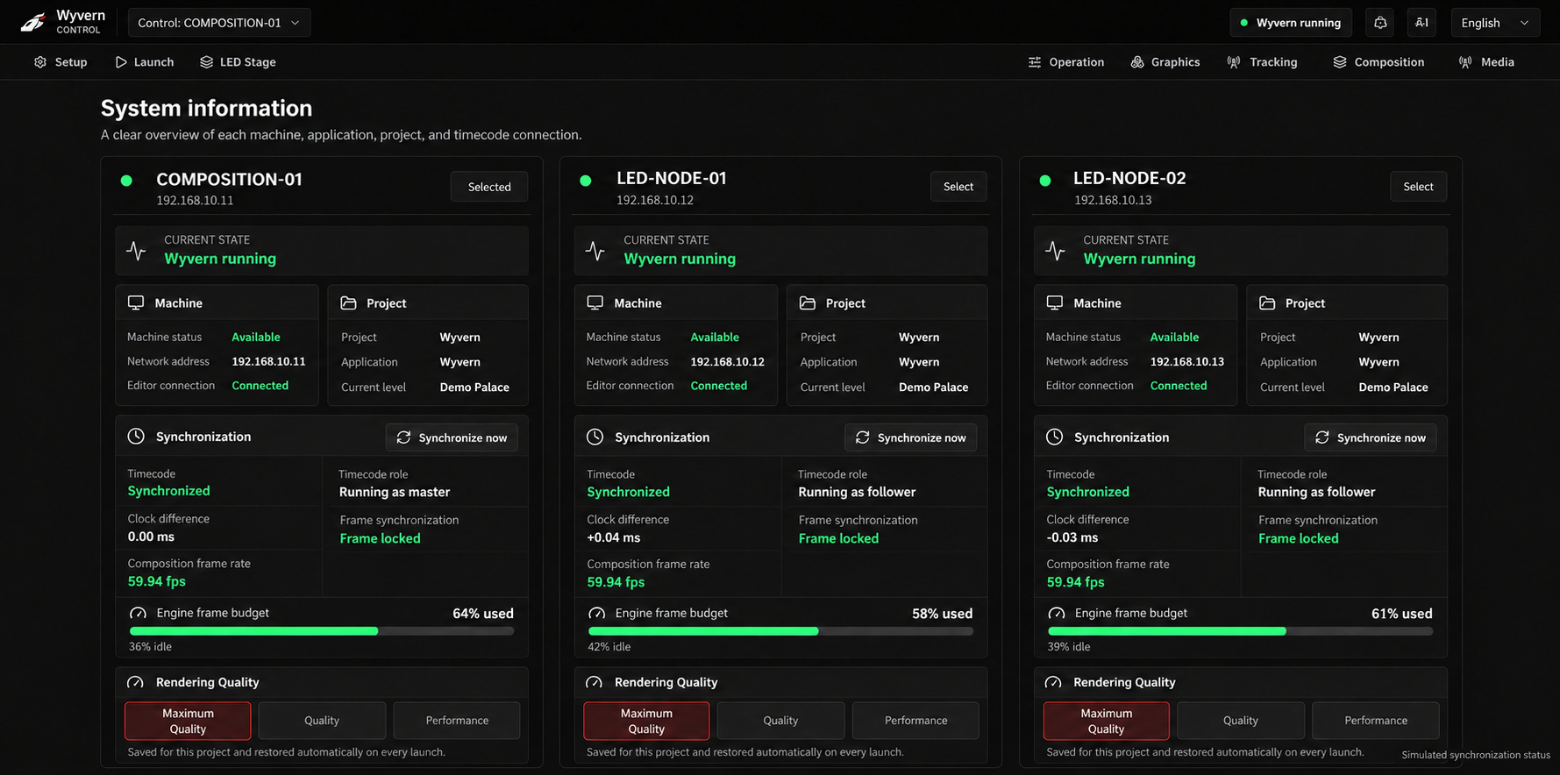The image size is (1560, 775).
Task: Open the Tracking section
Action: click(x=1262, y=62)
